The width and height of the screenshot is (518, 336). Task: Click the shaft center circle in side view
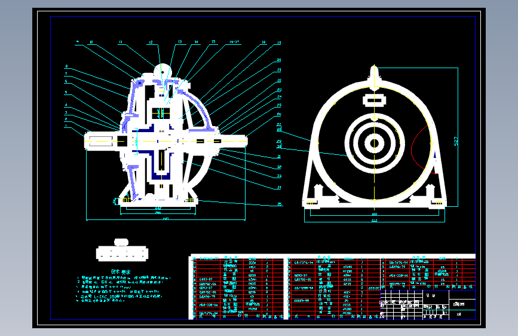[374, 143]
